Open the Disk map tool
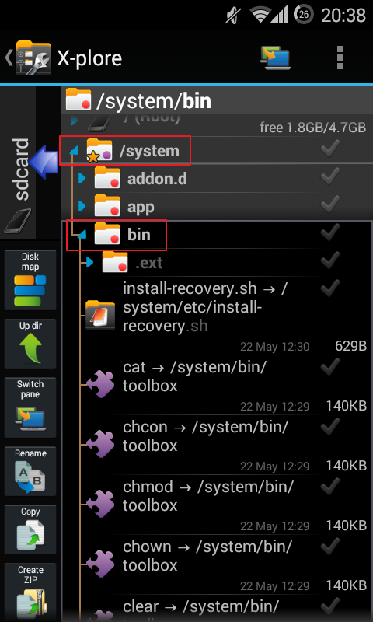The width and height of the screenshot is (373, 622). [30, 280]
